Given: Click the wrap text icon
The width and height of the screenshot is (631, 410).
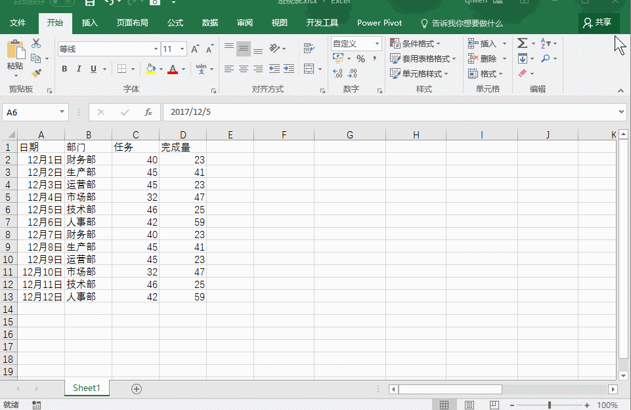Looking at the screenshot, I should point(309,49).
